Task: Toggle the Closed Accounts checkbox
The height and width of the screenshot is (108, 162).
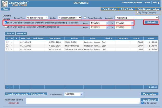Action: click(85, 18)
